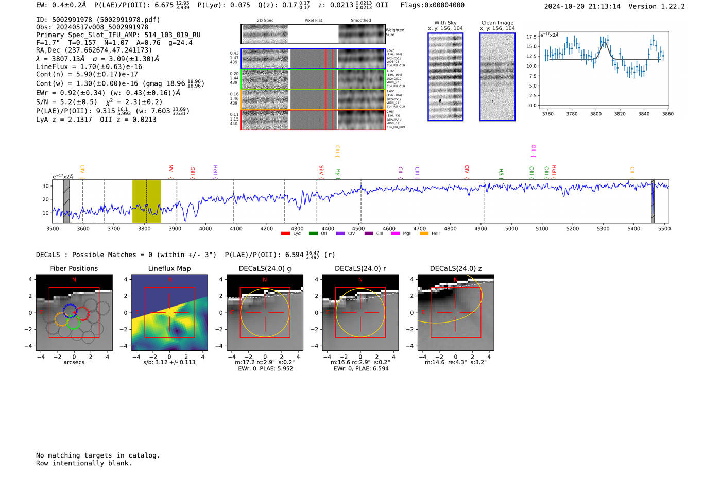Click 'No matching targets in catalog.' text
This screenshot has height=491, width=721.
point(98,455)
